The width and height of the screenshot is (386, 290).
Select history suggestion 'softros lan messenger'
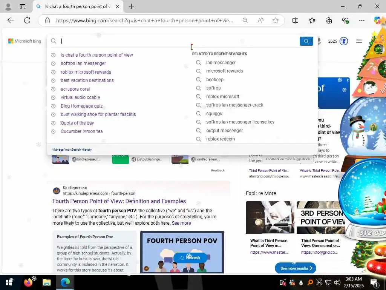(x=83, y=63)
